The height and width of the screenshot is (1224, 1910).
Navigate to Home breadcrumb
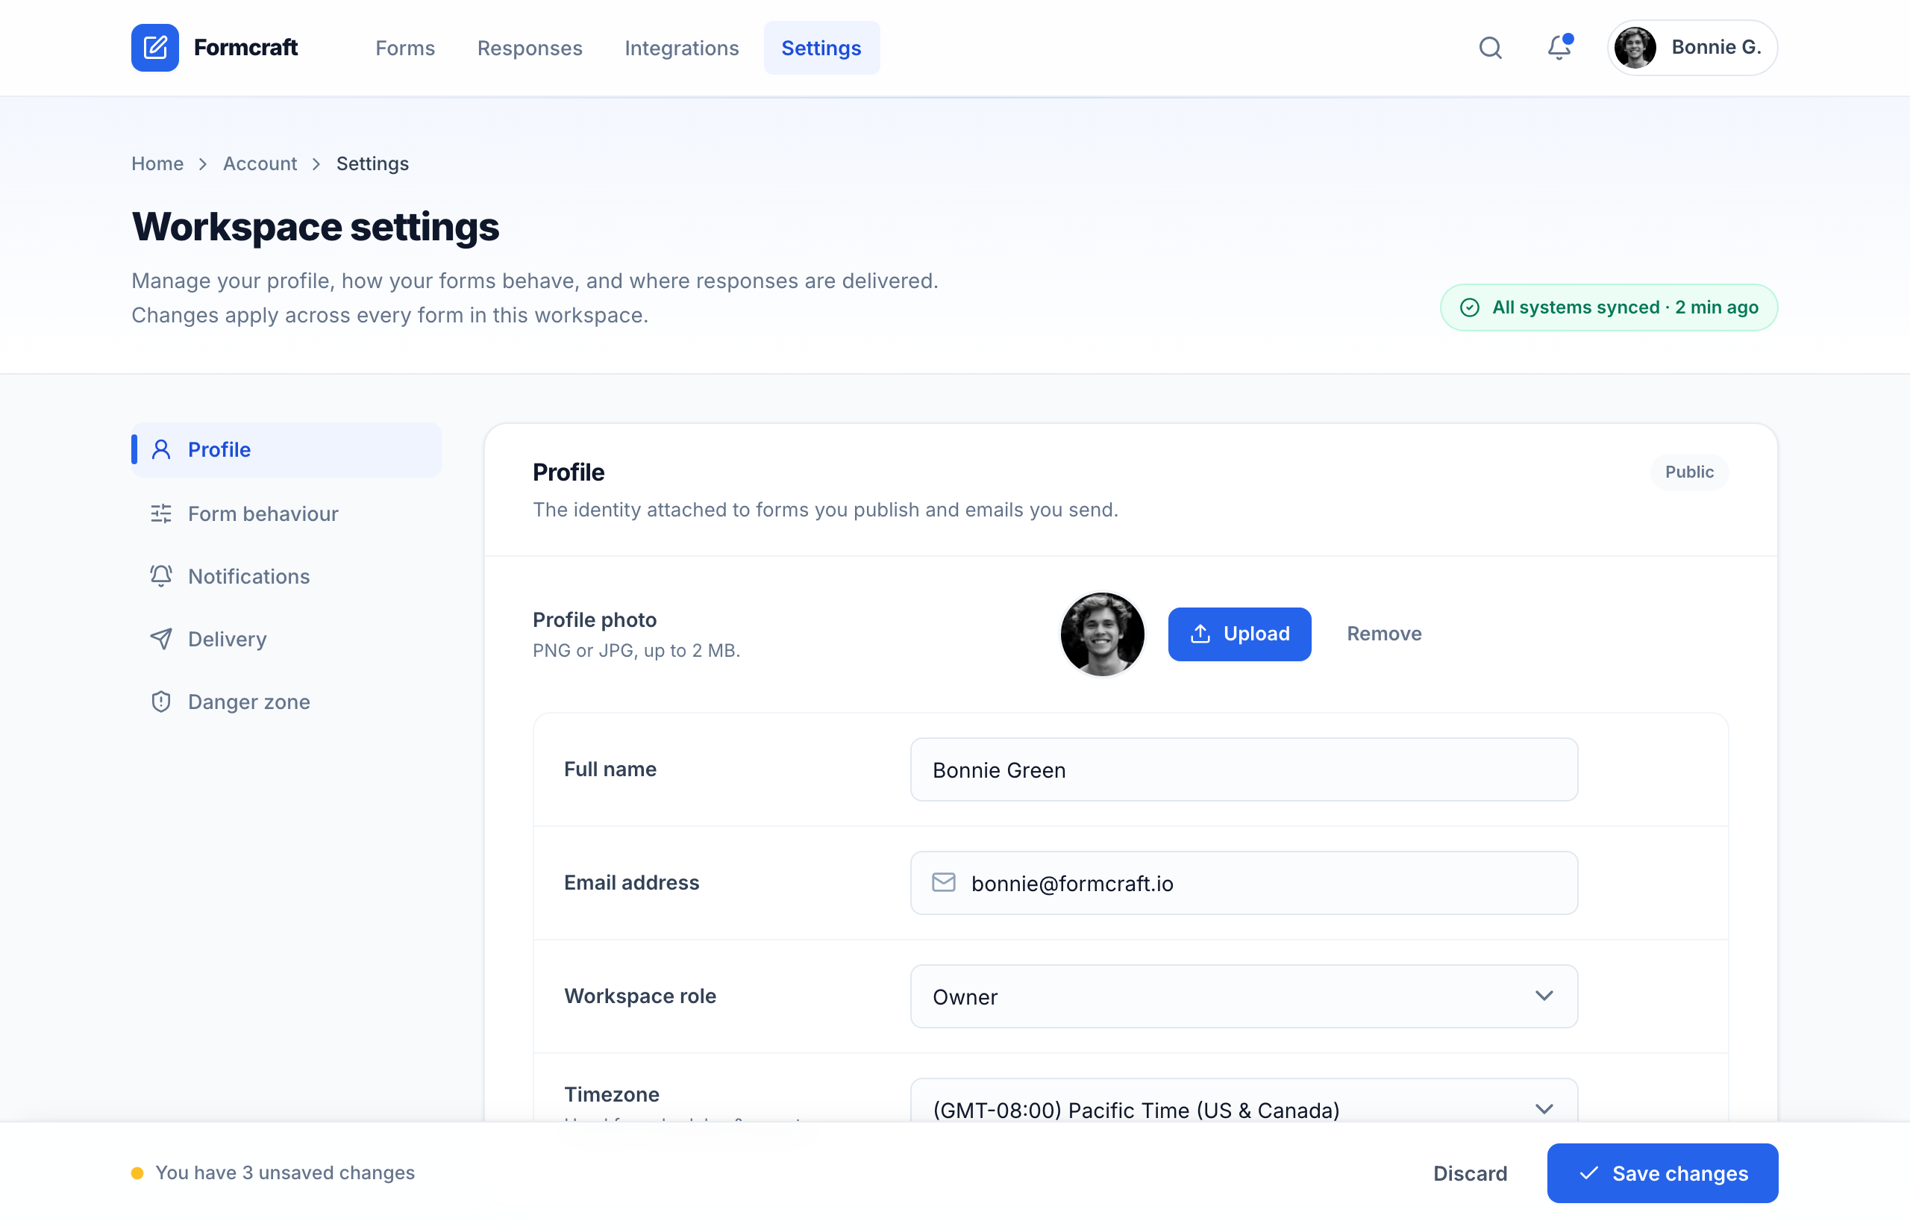157,163
